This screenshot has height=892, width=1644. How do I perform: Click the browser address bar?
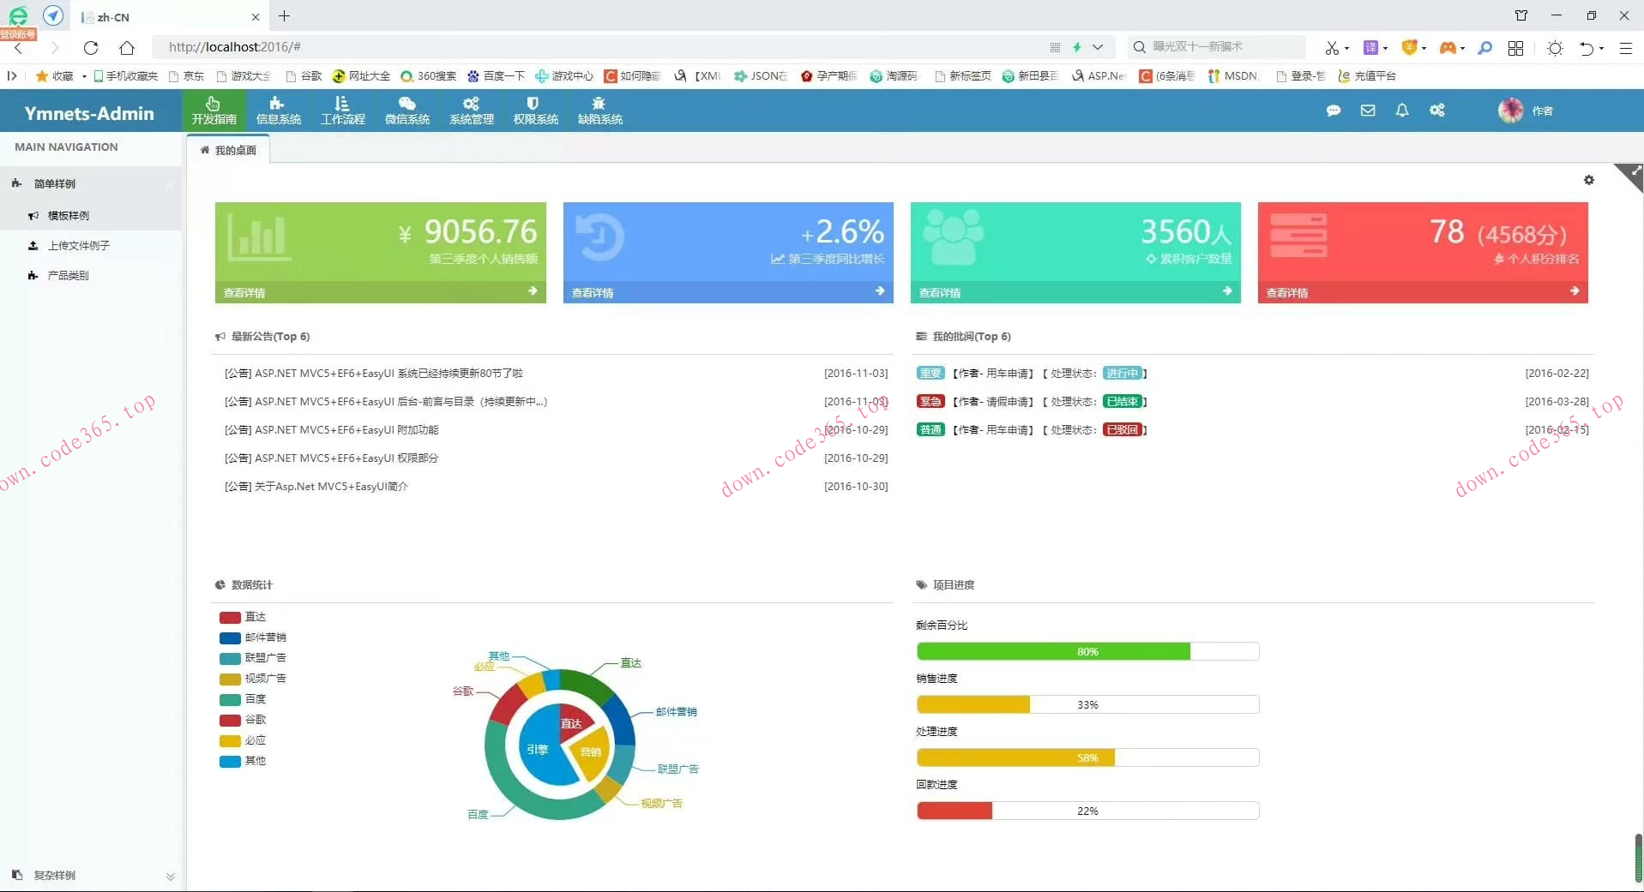tap(600, 47)
